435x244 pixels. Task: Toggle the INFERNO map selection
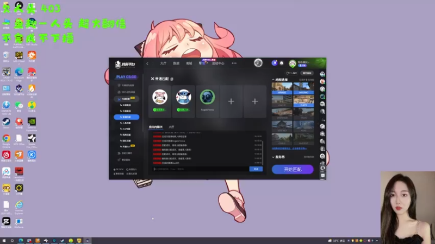(x=303, y=88)
